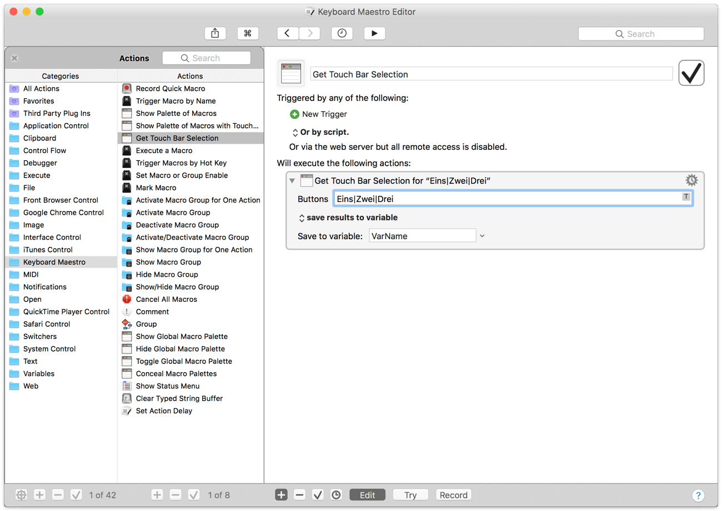Viewport: 722px width, 511px height.
Task: Click the Share toolbar icon
Action: click(215, 33)
